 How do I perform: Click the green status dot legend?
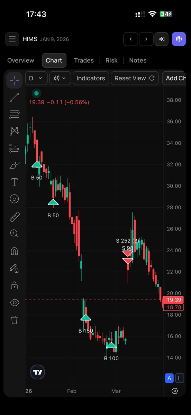37,93
